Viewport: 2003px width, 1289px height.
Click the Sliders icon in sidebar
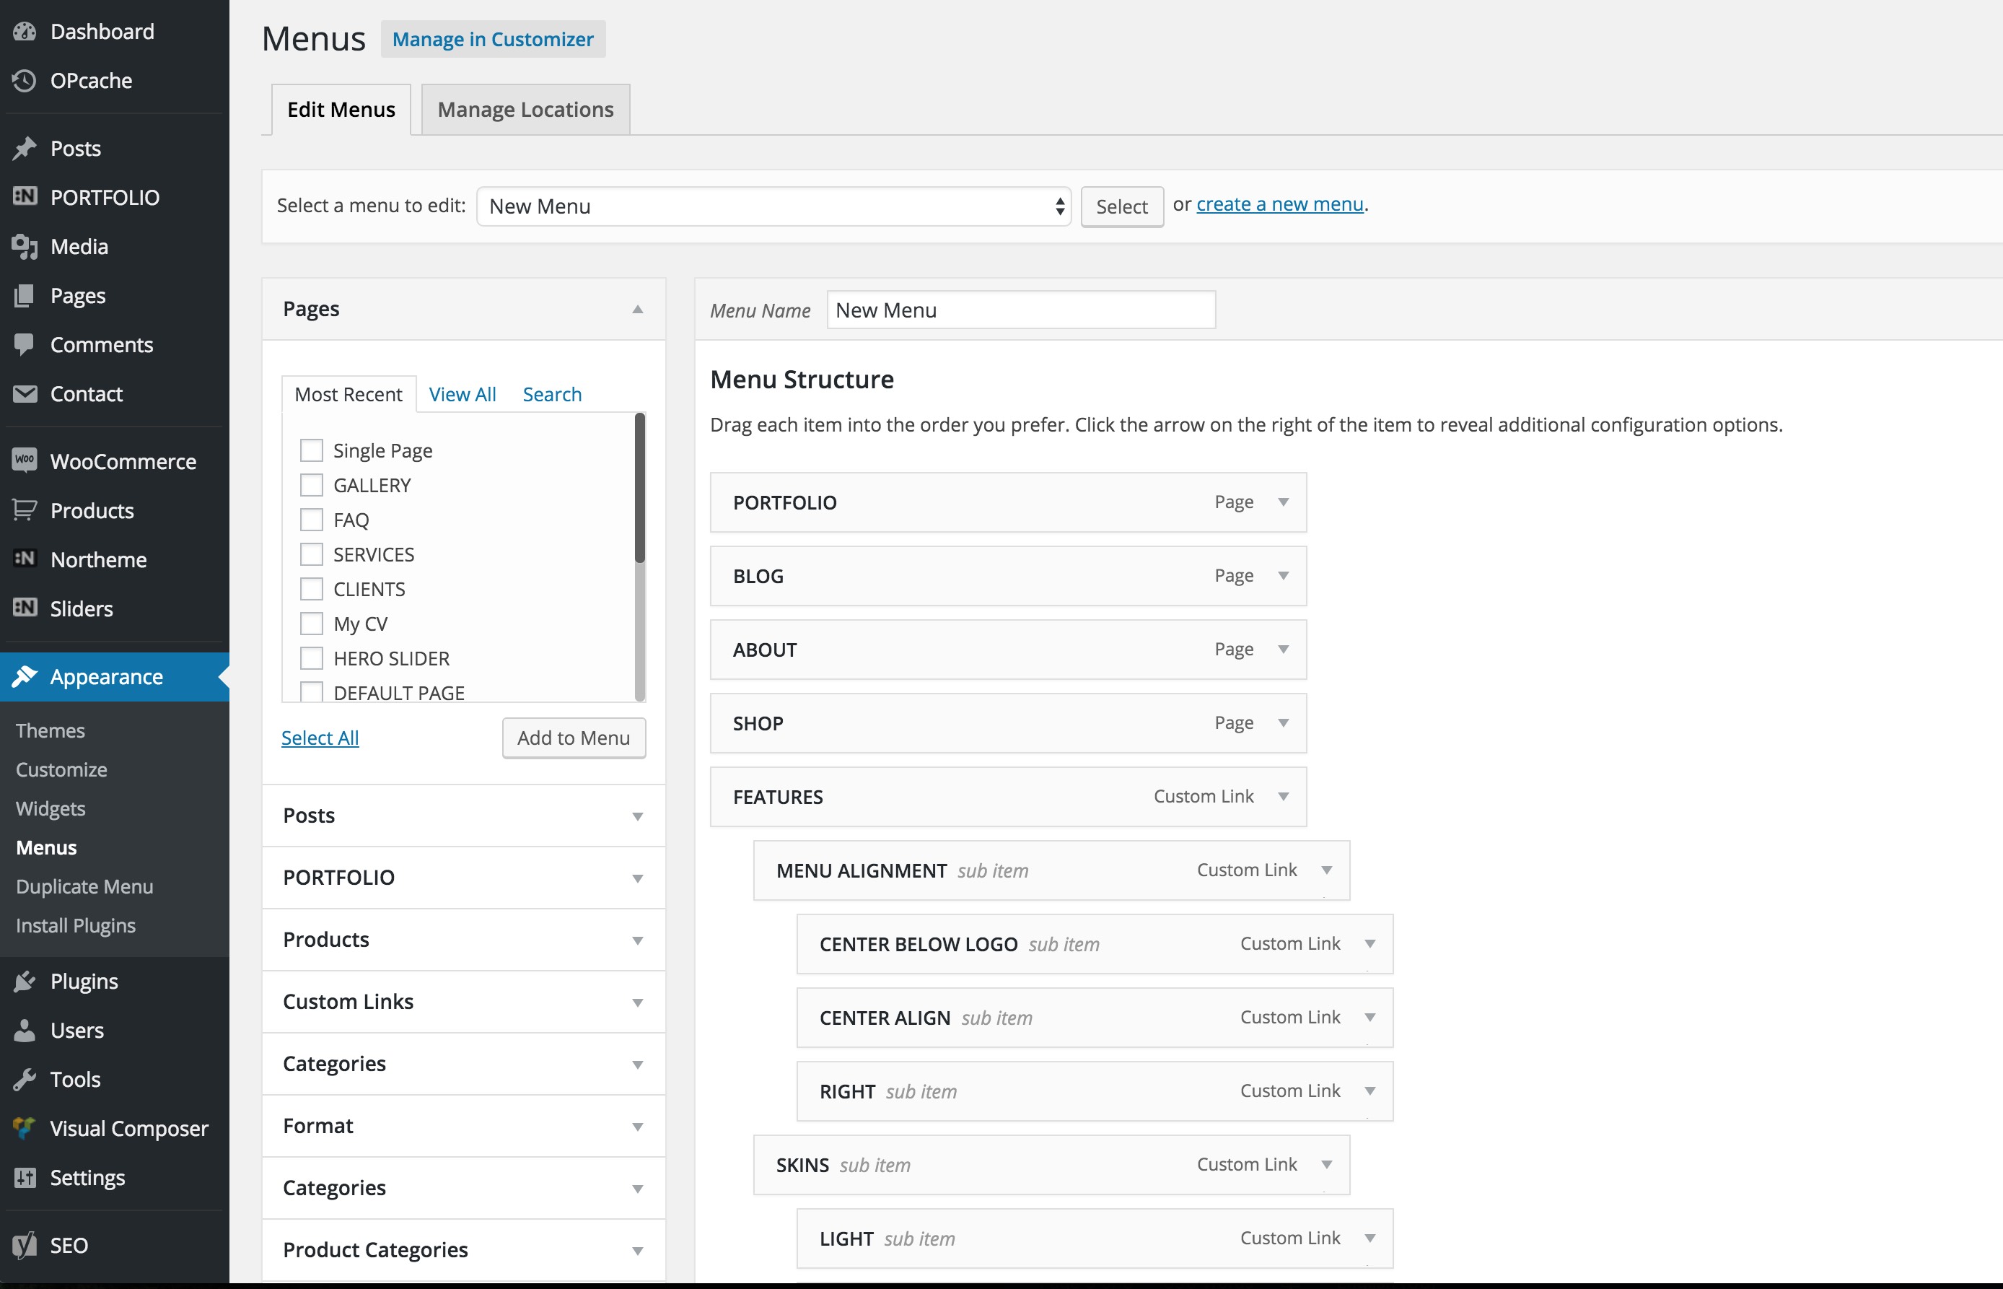[25, 607]
